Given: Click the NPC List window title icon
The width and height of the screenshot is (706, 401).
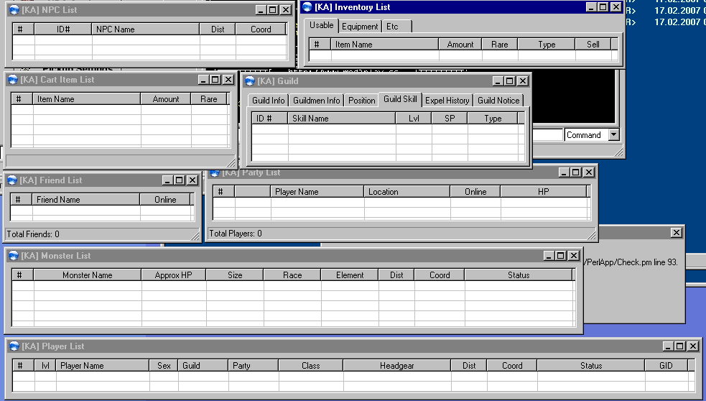Looking at the screenshot, I should click(14, 10).
